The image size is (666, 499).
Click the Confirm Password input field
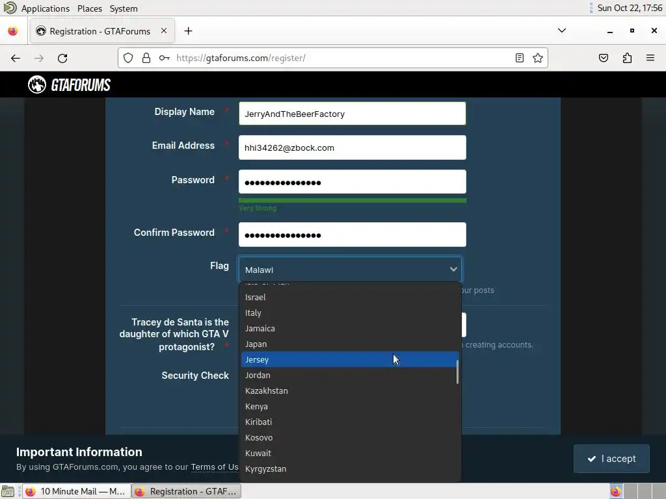coord(352,235)
